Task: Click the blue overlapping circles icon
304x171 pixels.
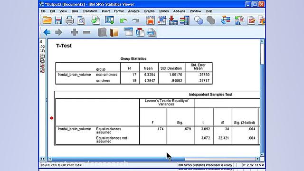Action: (x=199, y=20)
